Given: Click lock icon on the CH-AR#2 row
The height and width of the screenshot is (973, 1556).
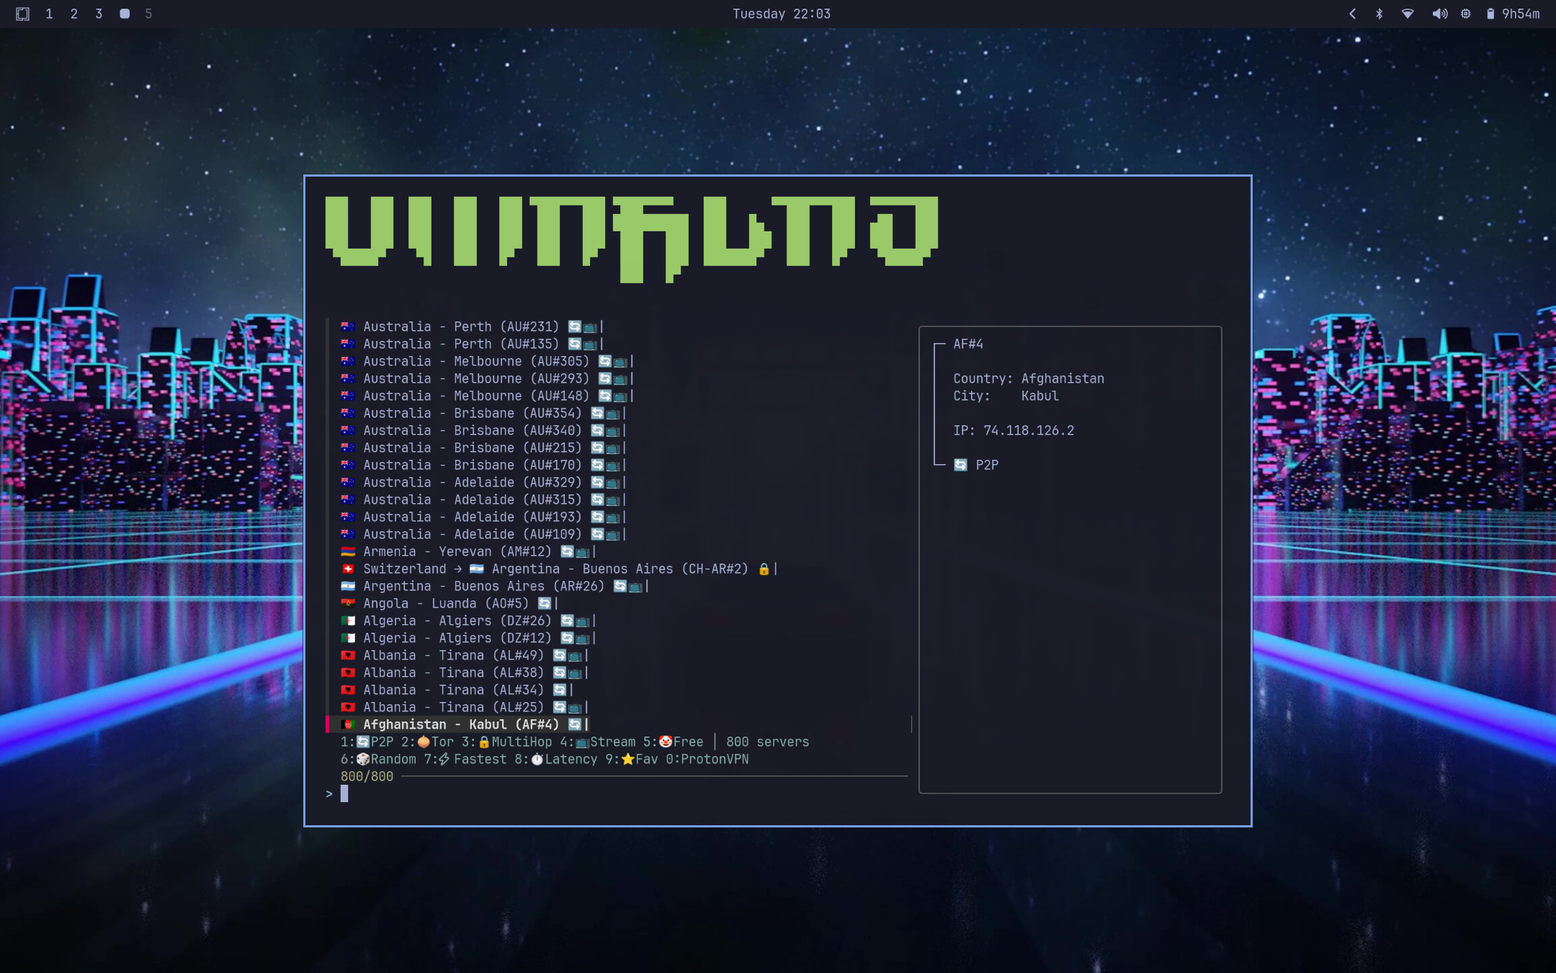Looking at the screenshot, I should coord(764,569).
